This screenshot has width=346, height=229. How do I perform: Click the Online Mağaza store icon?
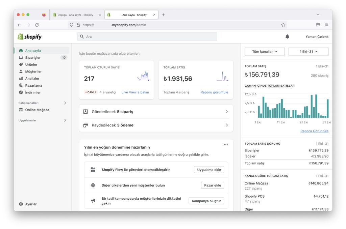[21, 110]
